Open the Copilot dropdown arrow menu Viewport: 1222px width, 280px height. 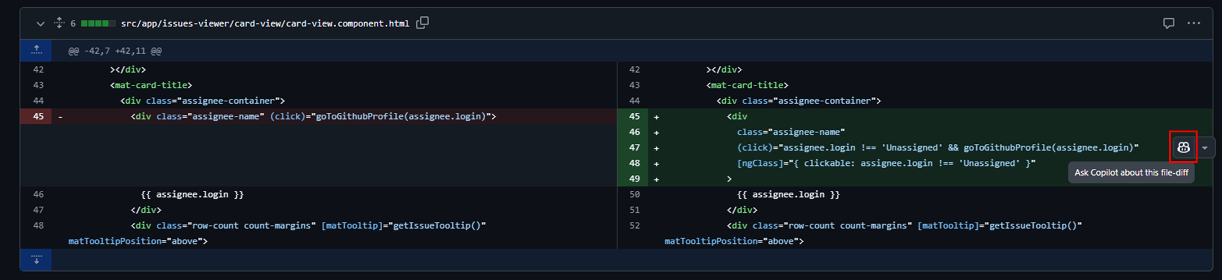tap(1205, 148)
